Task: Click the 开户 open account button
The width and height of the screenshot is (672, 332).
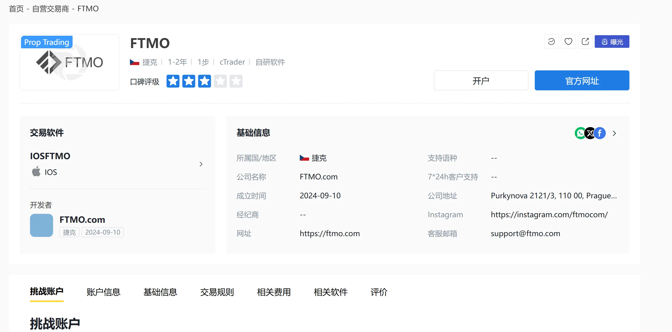Action: coord(481,80)
